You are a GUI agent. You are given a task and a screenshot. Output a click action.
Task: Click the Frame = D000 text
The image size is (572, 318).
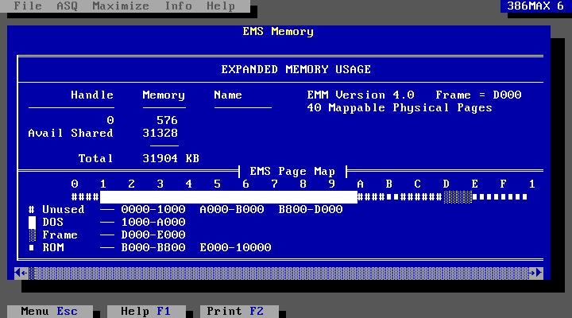click(478, 95)
